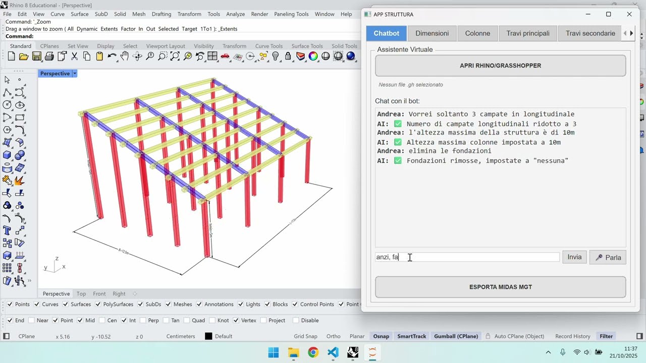The width and height of the screenshot is (646, 363).
Task: Click the Zoom Extents icon
Action: click(175, 56)
